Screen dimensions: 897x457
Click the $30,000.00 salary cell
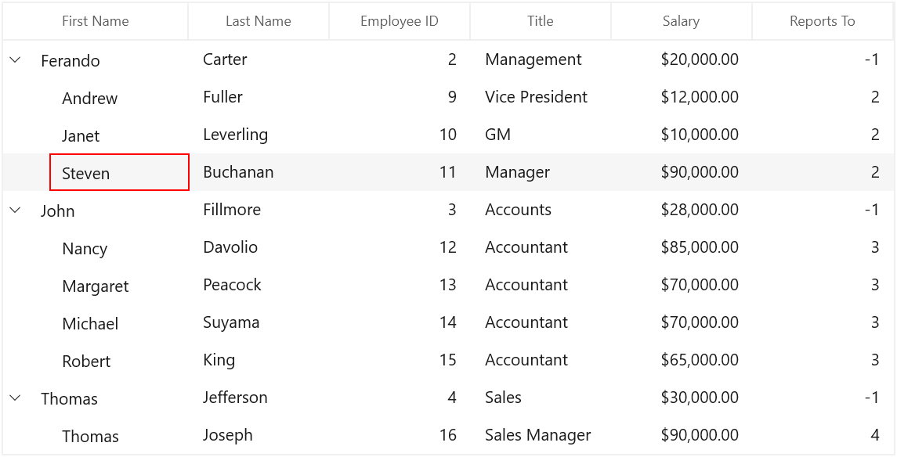coord(682,398)
